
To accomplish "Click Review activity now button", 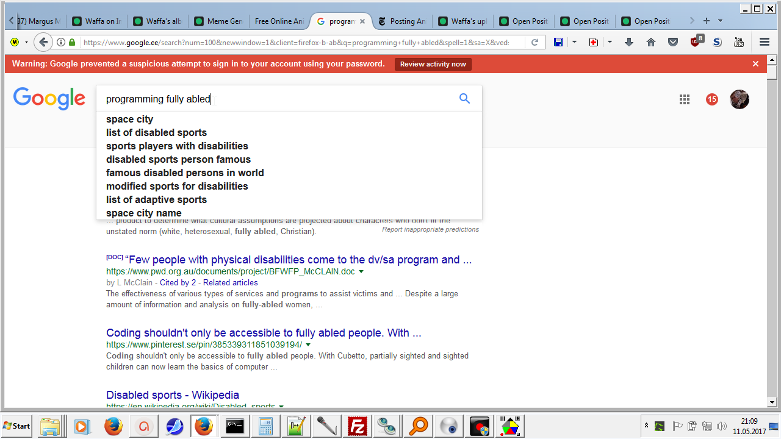I will [x=433, y=64].
